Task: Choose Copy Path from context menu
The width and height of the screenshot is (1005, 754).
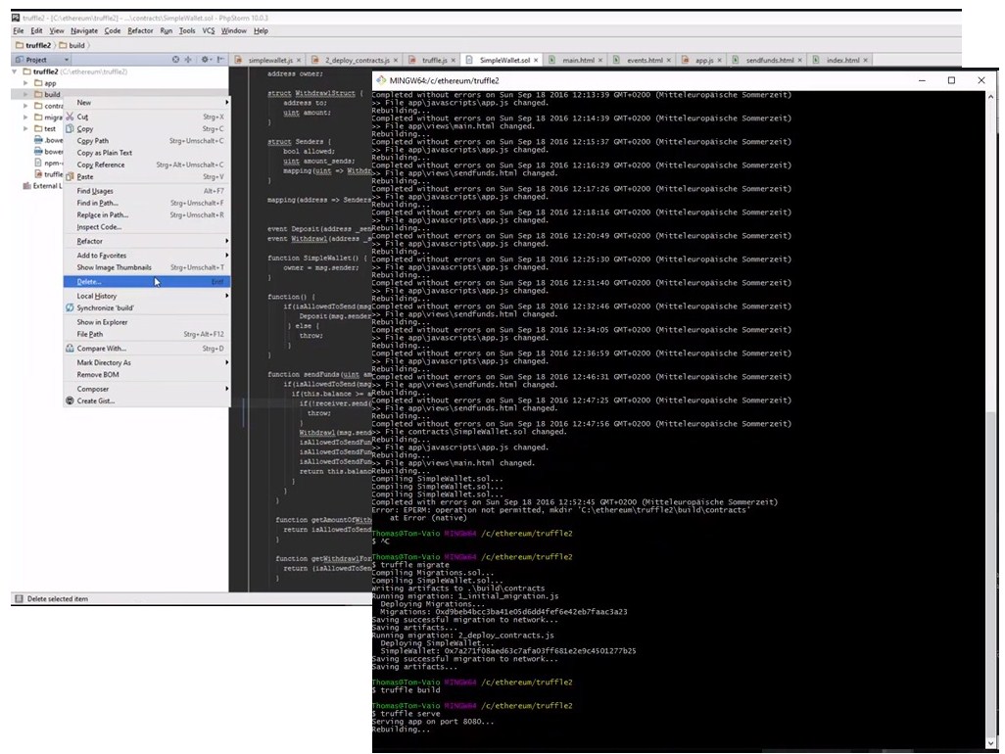Action: pos(146,141)
